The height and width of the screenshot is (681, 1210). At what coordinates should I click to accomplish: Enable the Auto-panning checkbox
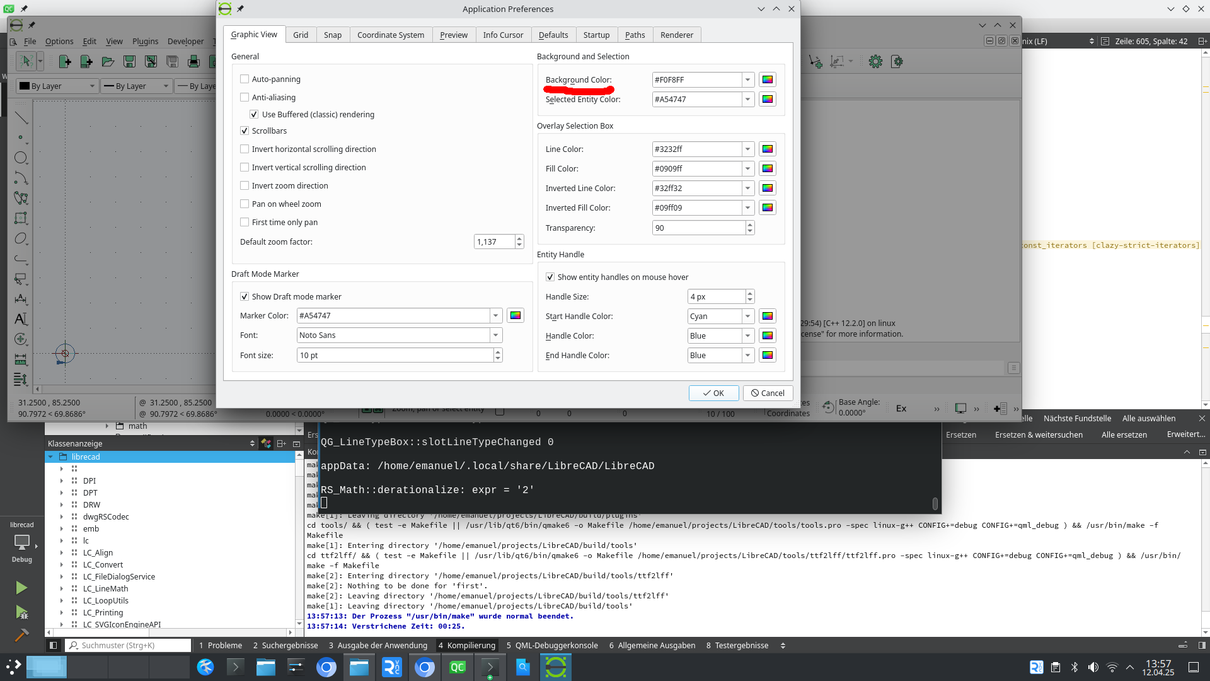(245, 79)
